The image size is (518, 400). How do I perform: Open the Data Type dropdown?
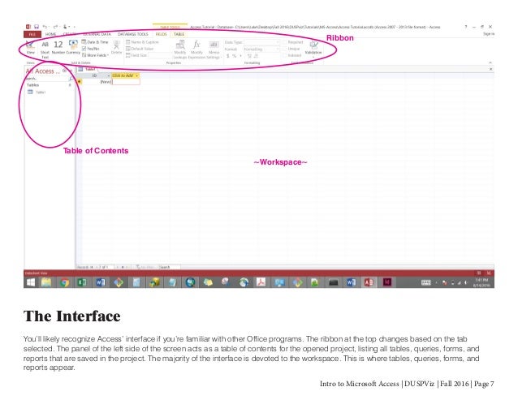(x=261, y=42)
